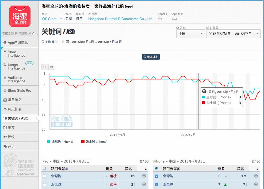Open the 时间段 date range picker

(x=233, y=34)
